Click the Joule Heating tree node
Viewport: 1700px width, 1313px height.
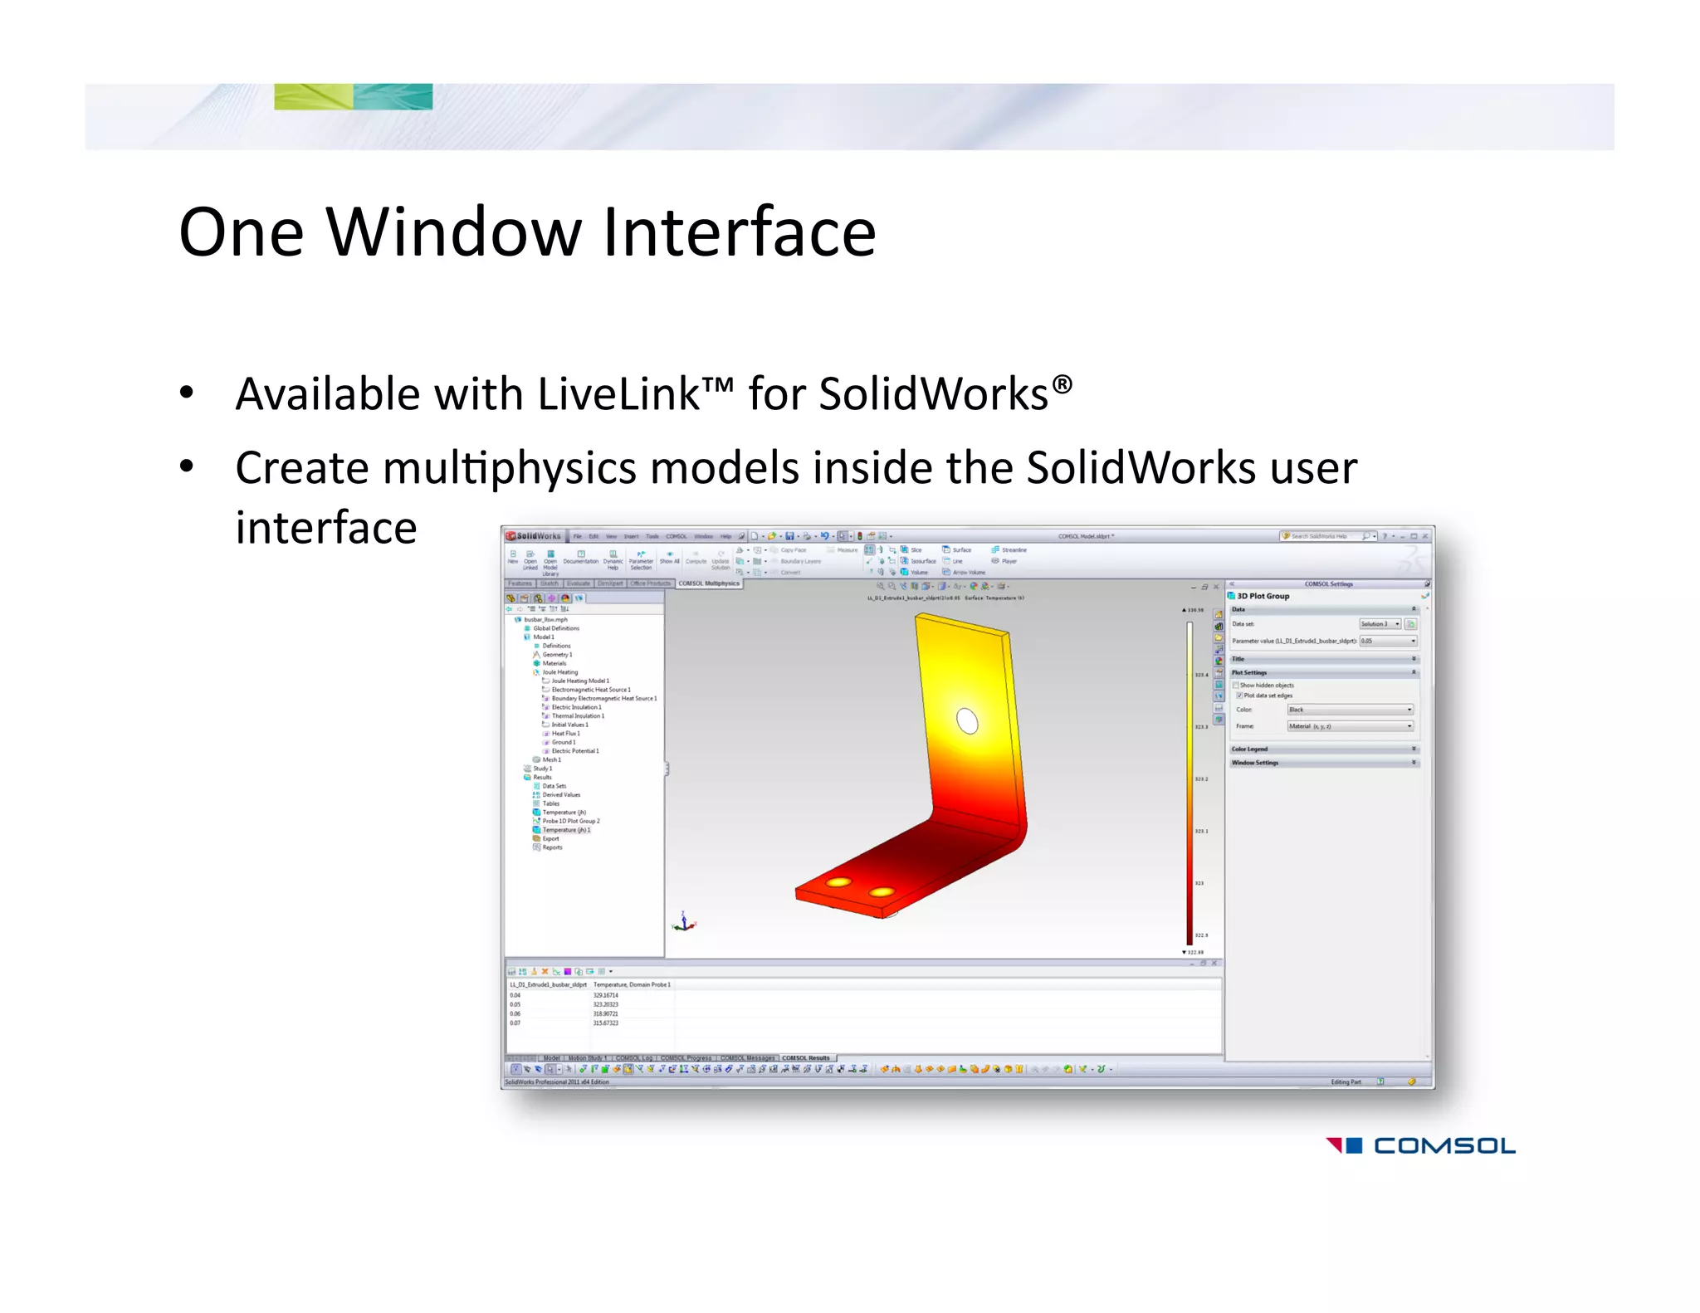(x=559, y=672)
